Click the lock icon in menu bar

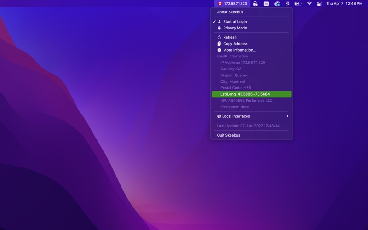255,4
